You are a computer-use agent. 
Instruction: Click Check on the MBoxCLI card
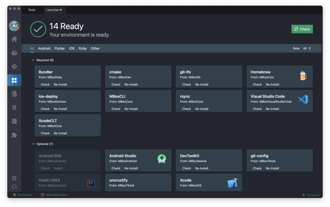tap(116, 109)
